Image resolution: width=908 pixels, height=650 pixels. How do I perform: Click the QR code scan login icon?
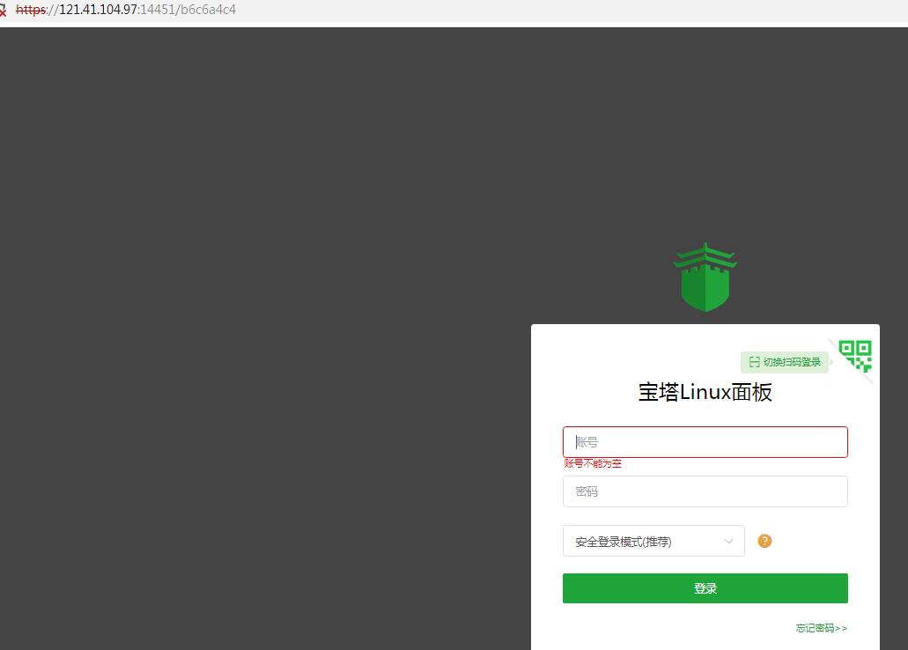pos(855,356)
